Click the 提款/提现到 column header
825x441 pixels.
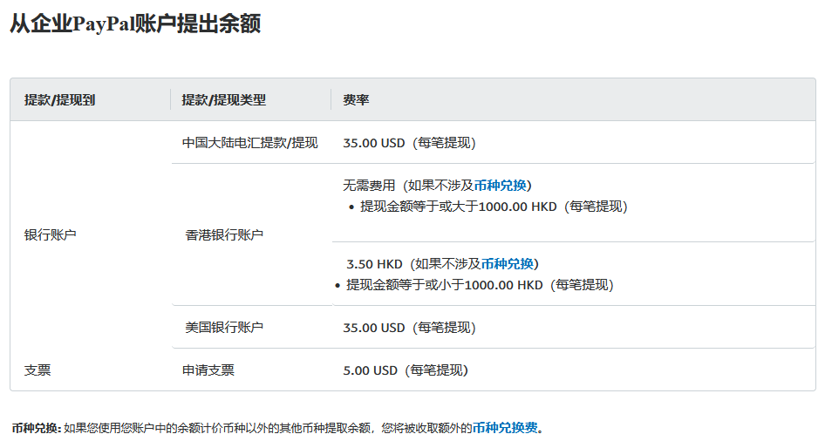pyautogui.click(x=59, y=100)
